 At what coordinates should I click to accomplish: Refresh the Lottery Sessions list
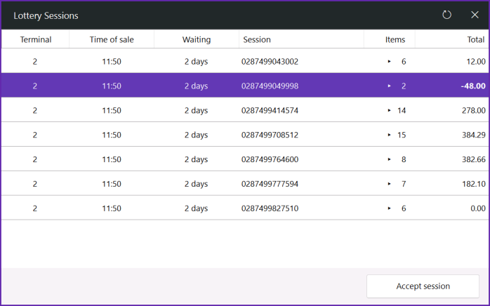coord(446,15)
